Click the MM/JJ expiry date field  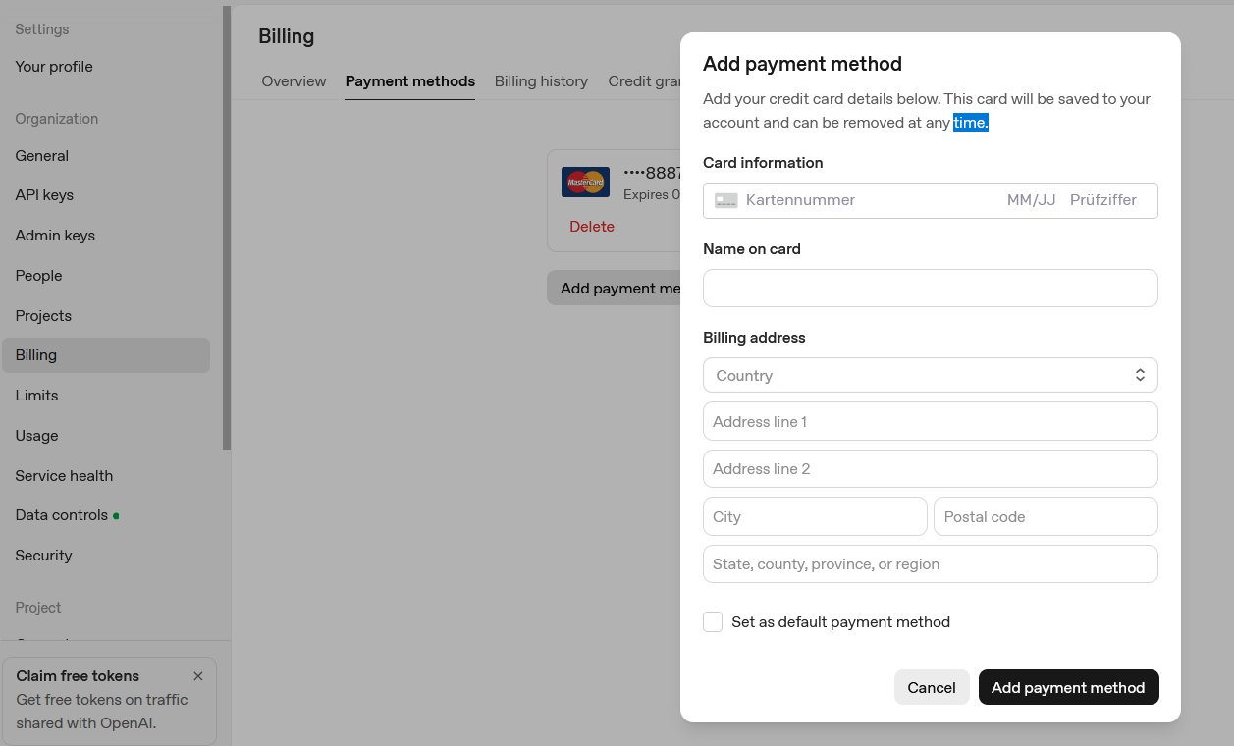(x=1031, y=200)
